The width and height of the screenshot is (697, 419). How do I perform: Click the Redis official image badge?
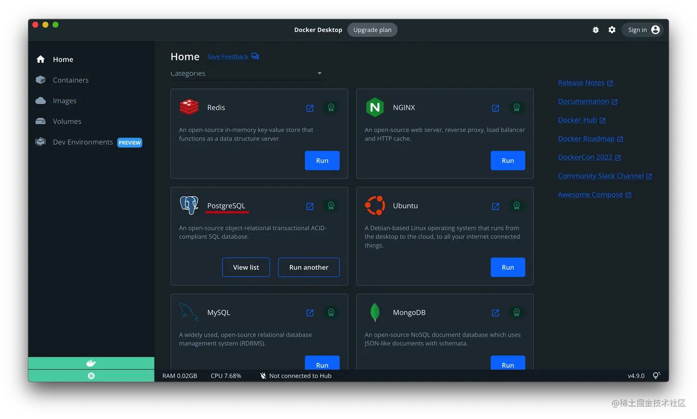pos(331,108)
